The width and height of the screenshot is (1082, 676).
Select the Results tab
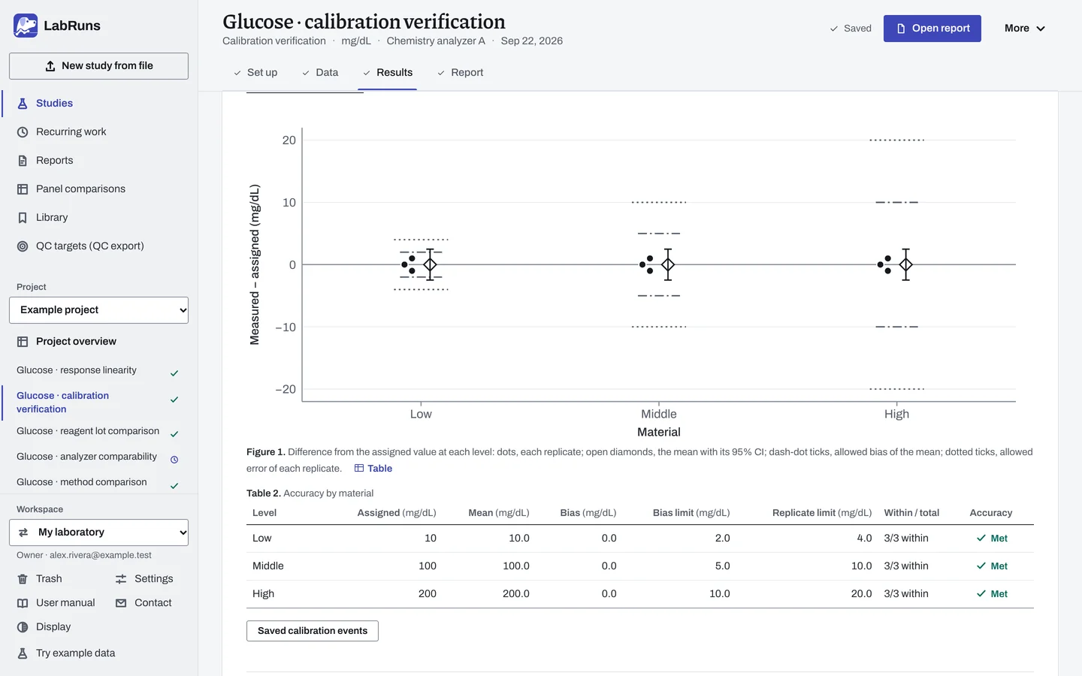point(388,73)
